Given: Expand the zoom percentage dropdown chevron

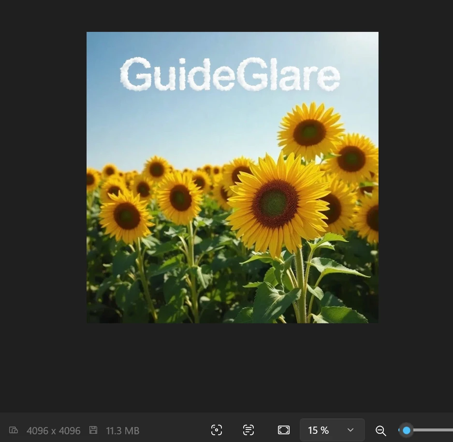Looking at the screenshot, I should (351, 430).
